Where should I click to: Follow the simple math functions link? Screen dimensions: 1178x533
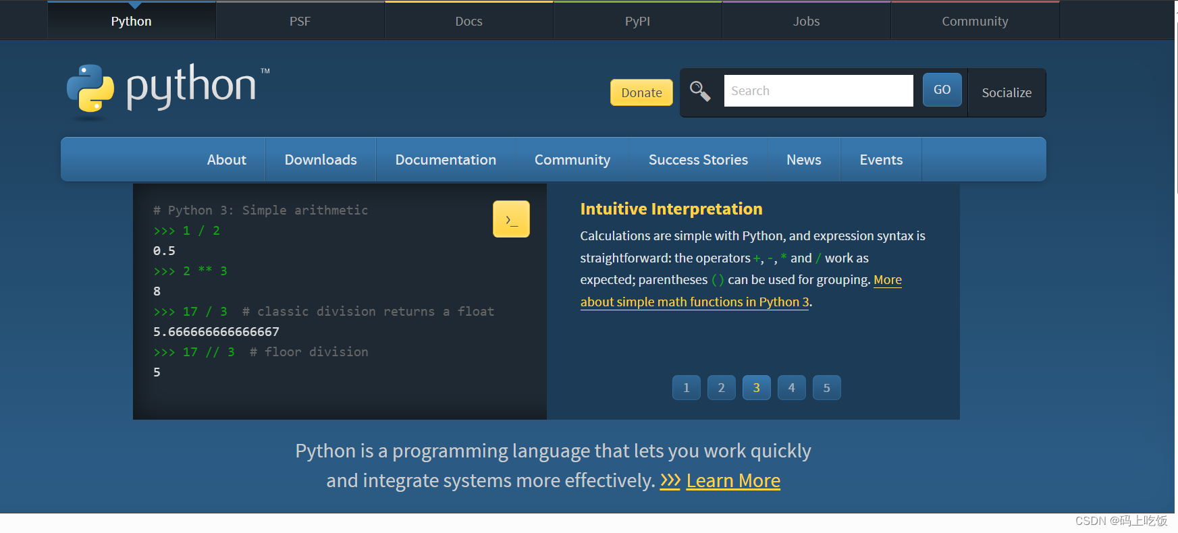click(x=695, y=302)
